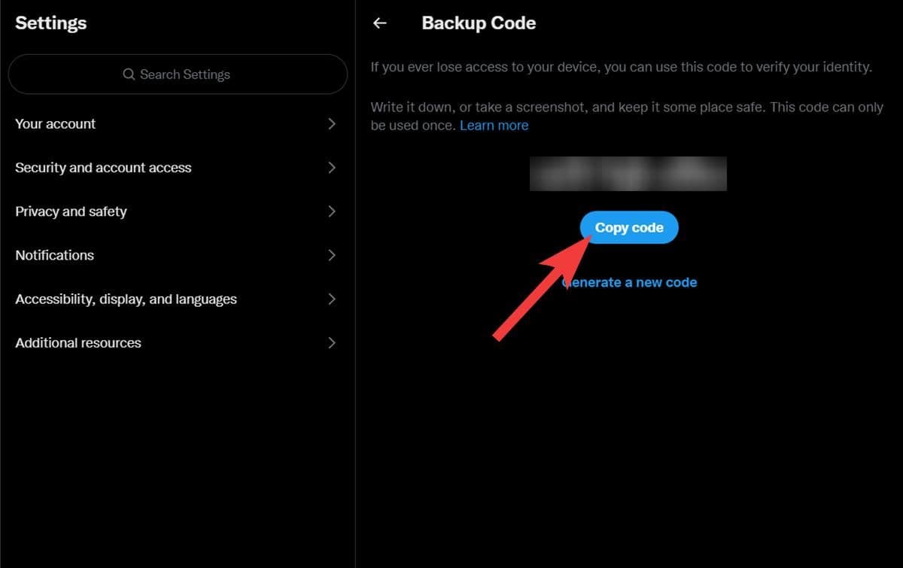Click the magnifier icon in Search Settings
The height and width of the screenshot is (568, 903).
tap(129, 74)
